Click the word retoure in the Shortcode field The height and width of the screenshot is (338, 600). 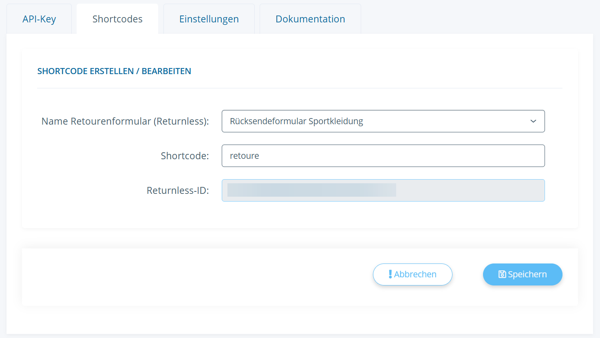tap(245, 156)
